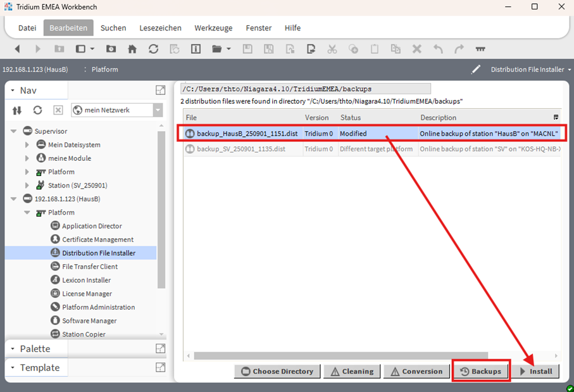Click the Home icon in toolbar

click(132, 49)
